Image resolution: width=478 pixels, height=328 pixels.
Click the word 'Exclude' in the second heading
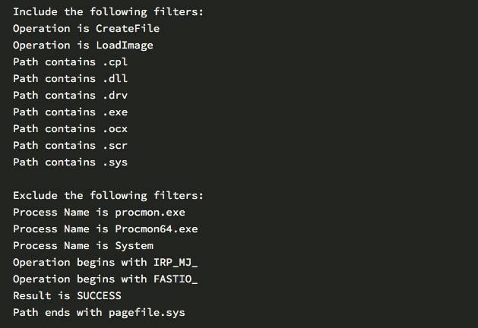(x=35, y=196)
